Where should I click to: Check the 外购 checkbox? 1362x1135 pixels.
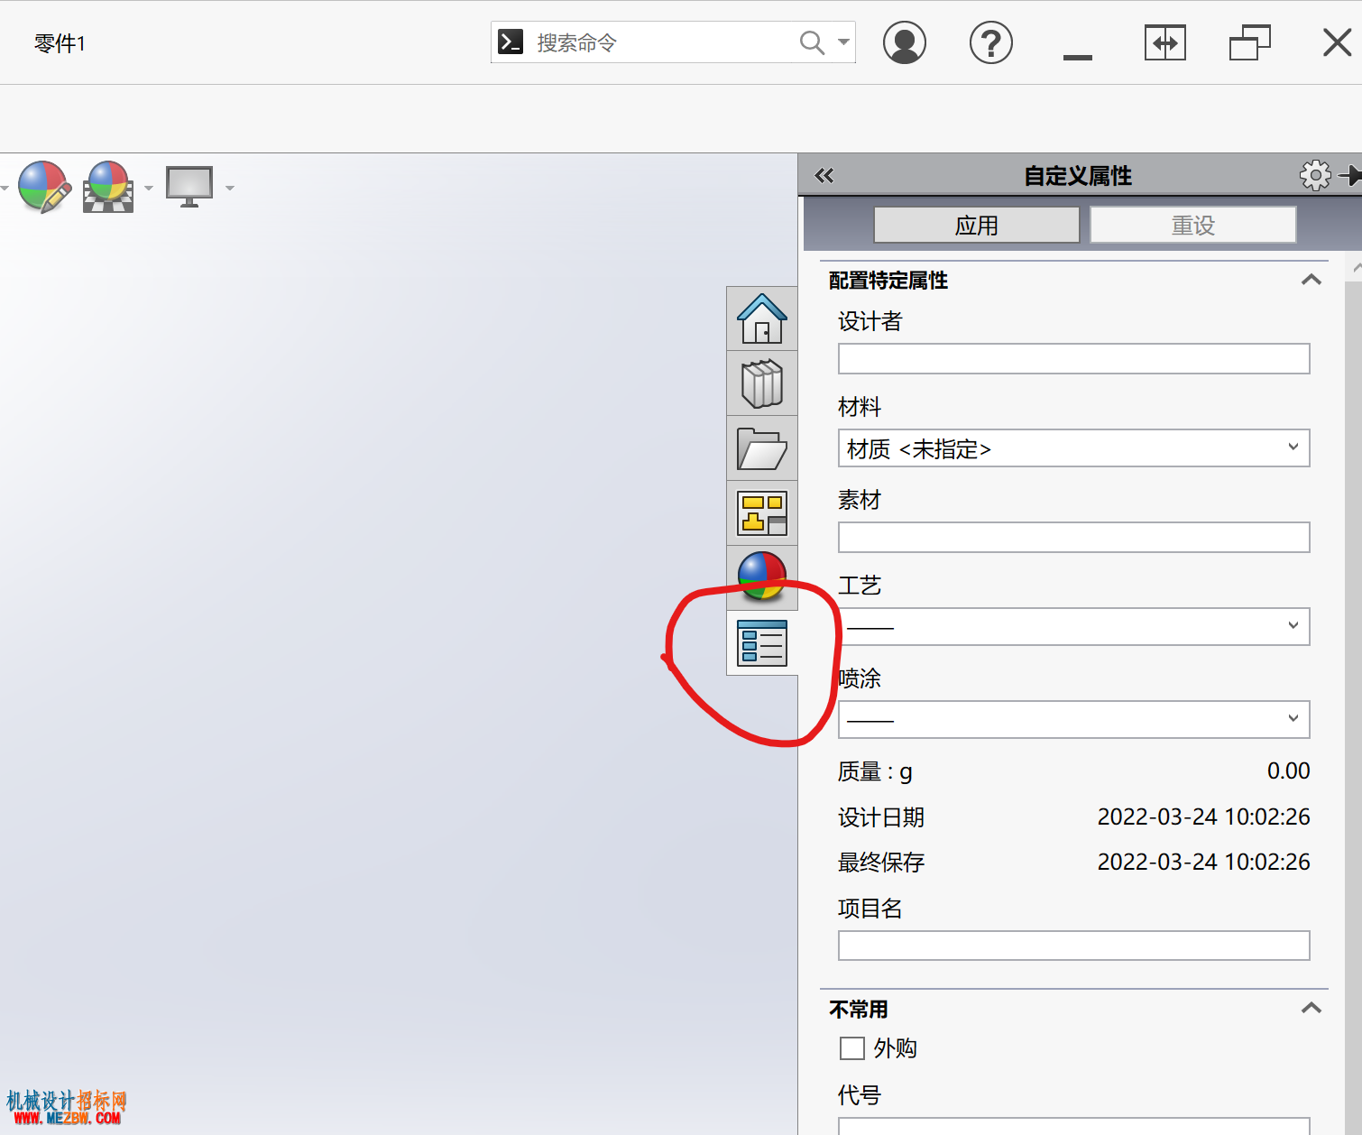click(852, 1048)
